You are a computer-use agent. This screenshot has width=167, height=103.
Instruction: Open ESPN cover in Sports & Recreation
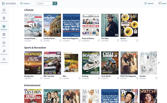click(x=129, y=63)
